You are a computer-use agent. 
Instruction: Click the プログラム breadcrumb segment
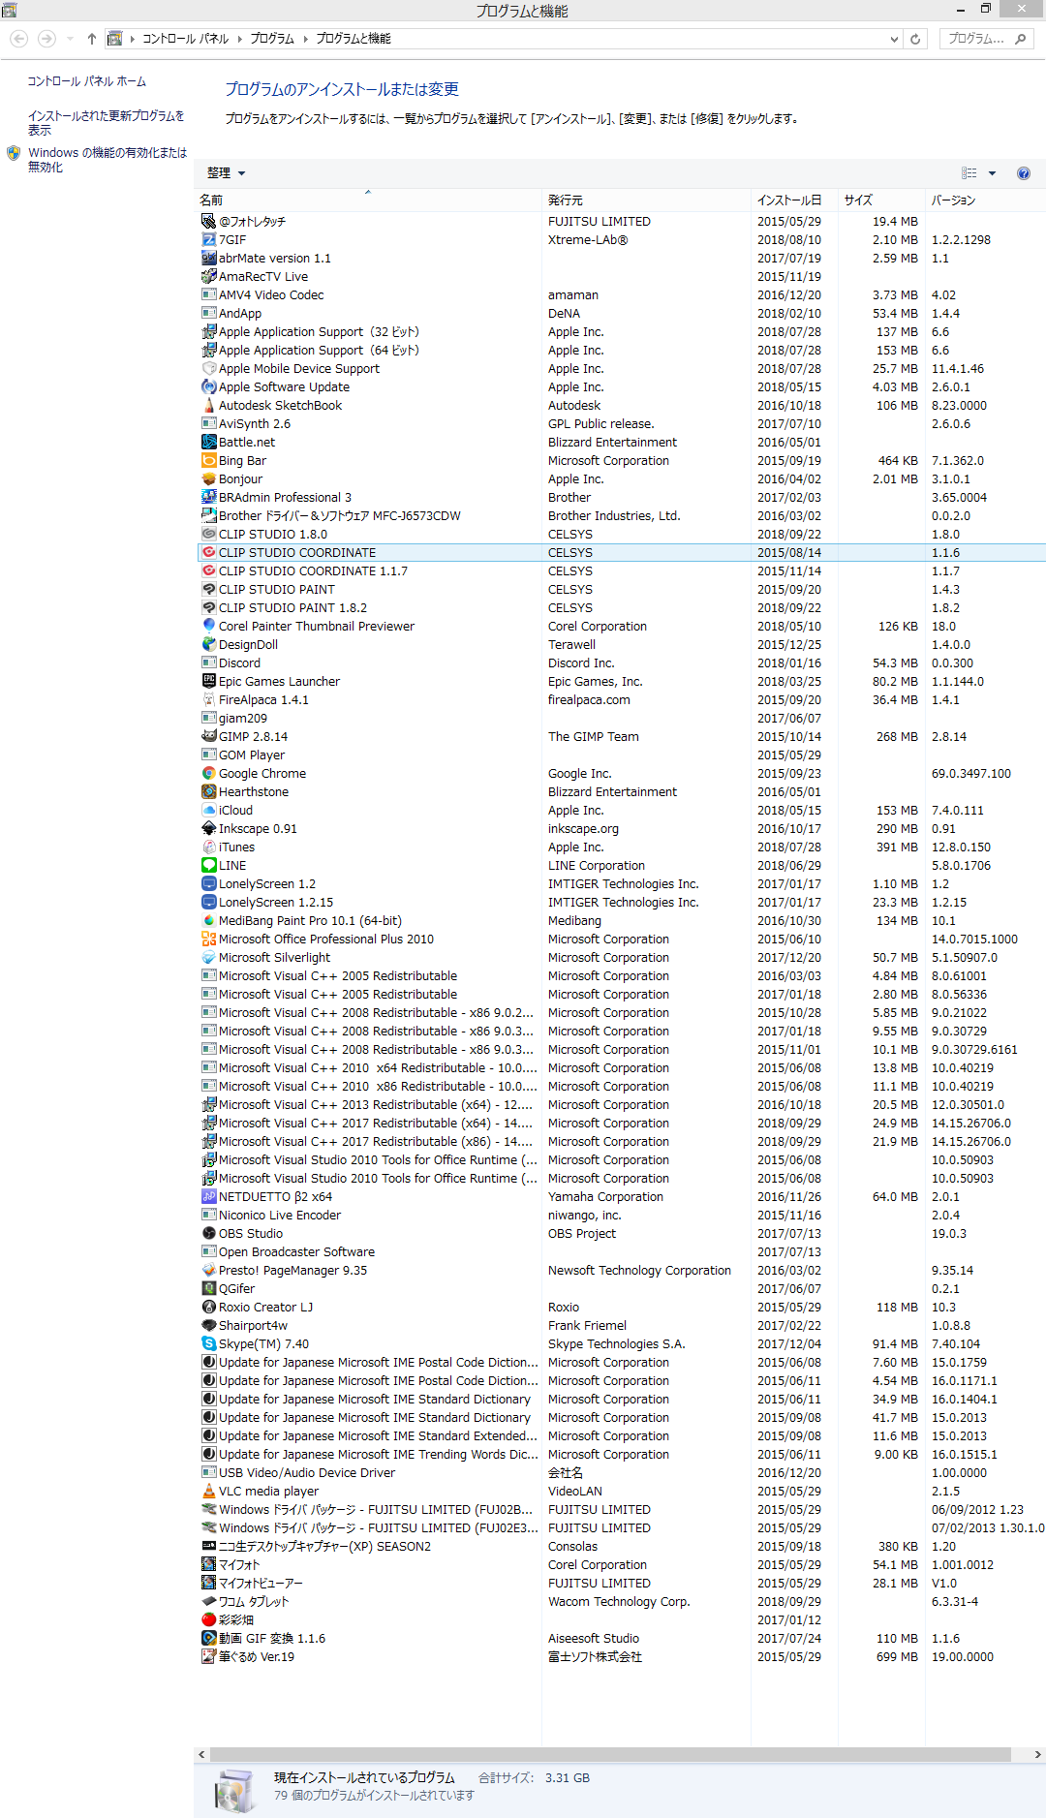[272, 39]
